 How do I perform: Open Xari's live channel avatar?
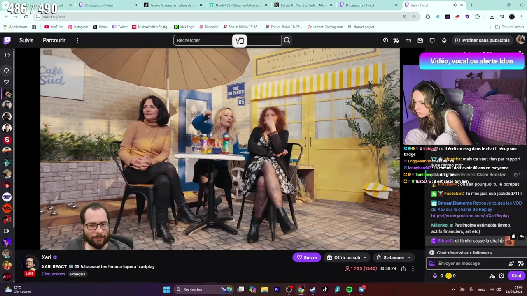30,264
